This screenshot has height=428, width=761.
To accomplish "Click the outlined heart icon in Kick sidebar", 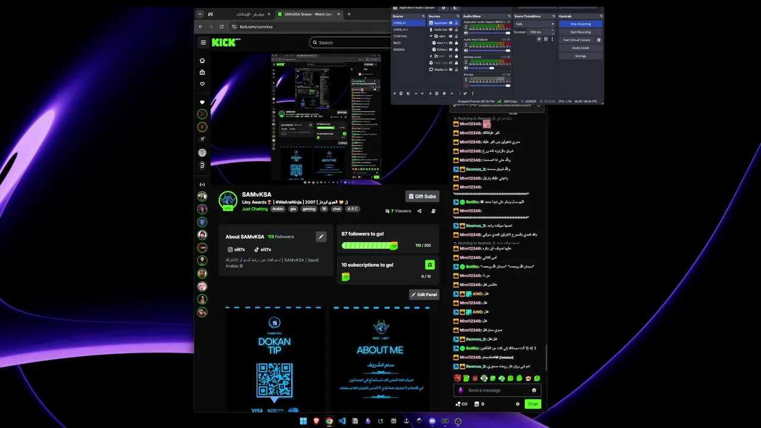I will pos(202,84).
